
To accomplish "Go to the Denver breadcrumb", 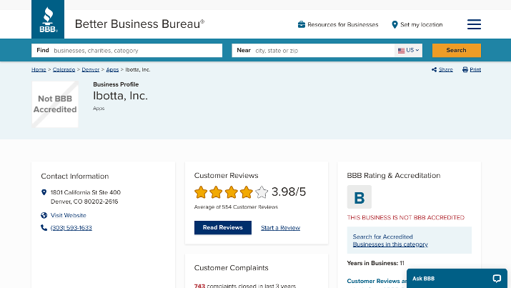I will coord(91,70).
